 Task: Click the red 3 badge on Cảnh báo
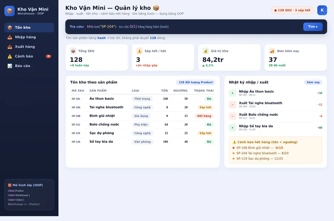coord(49,56)
